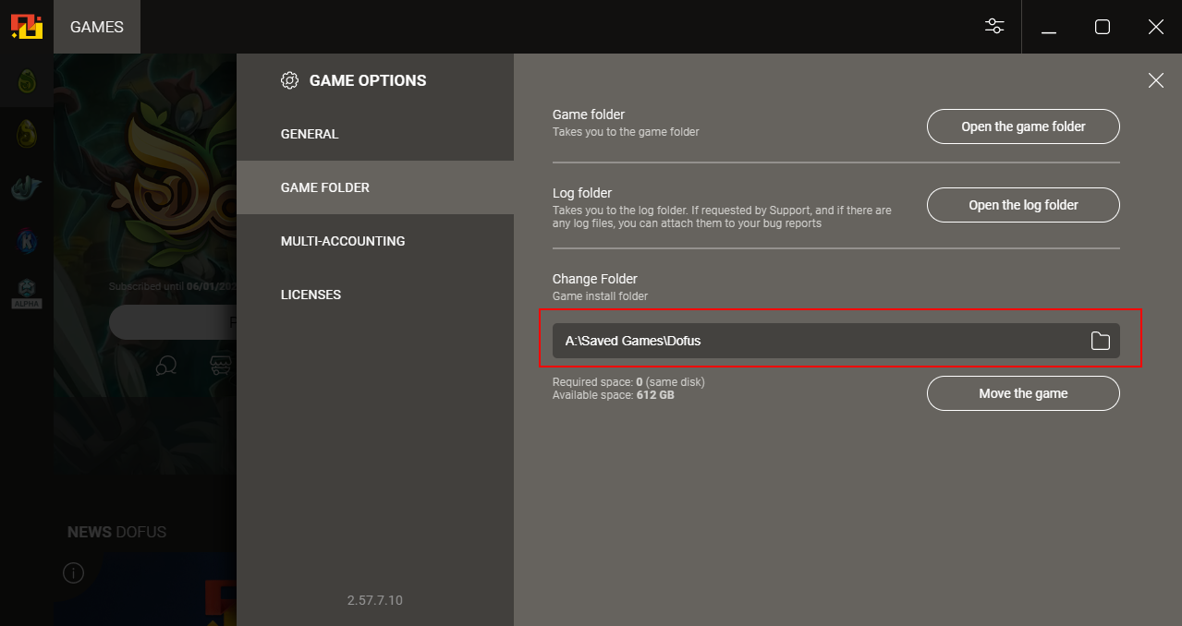Select the blue swirl game icon in sidebar
1182x626 pixels.
coord(27,187)
